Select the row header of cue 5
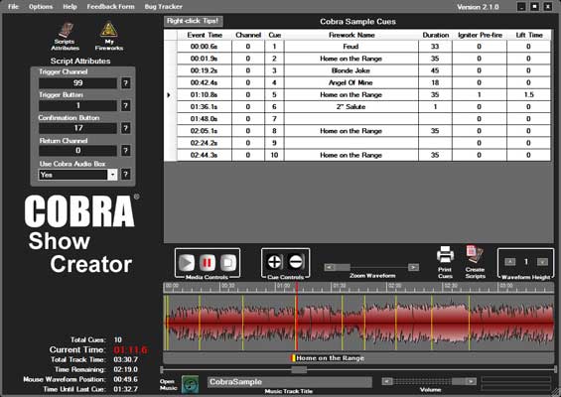 171,94
